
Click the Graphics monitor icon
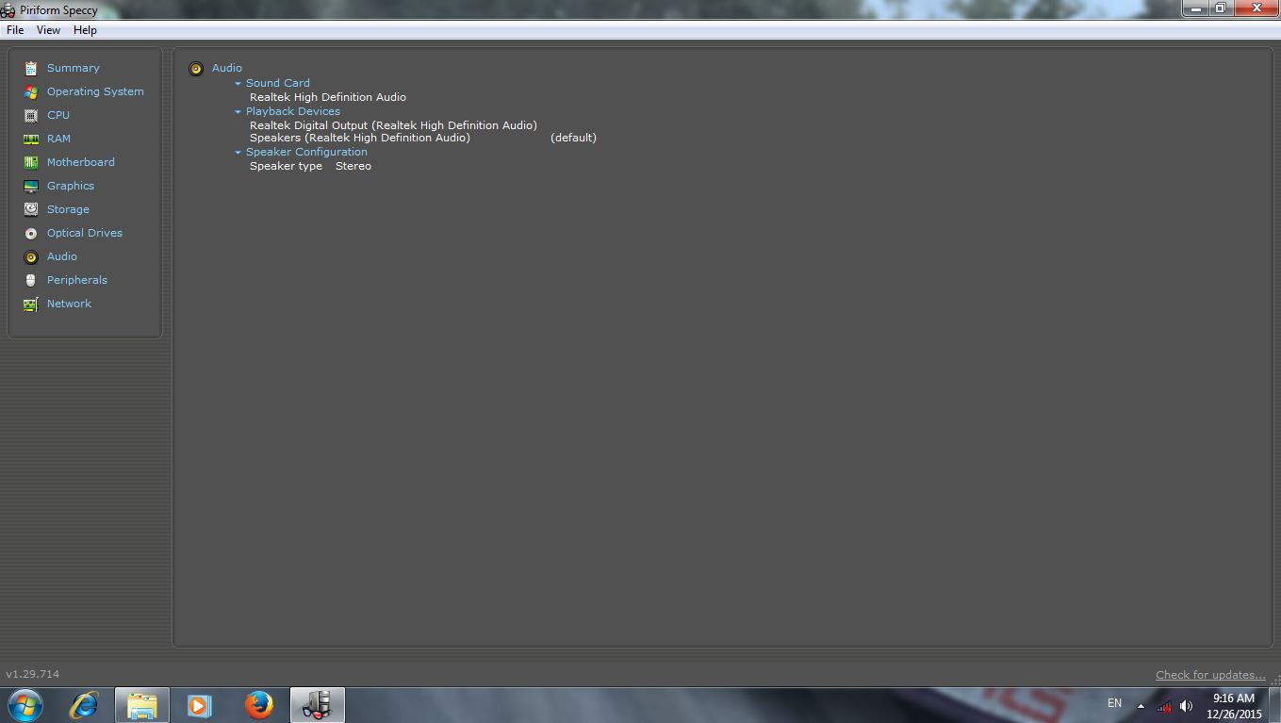tap(31, 186)
